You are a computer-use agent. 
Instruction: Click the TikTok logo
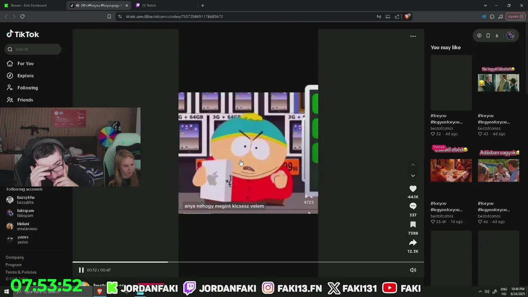(x=23, y=34)
